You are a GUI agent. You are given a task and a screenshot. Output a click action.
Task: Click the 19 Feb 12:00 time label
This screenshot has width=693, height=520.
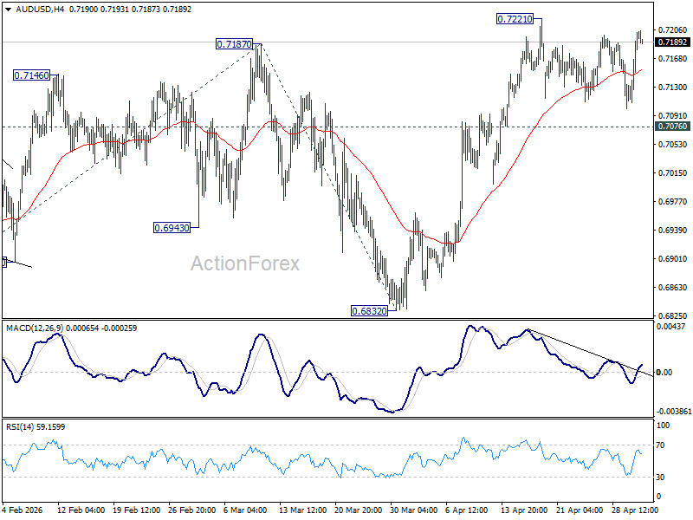(x=137, y=510)
